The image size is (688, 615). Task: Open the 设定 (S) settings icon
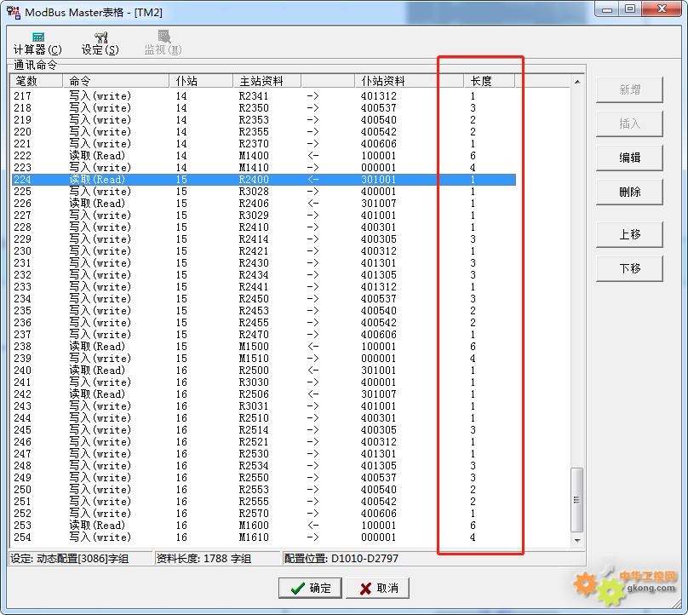pos(100,43)
